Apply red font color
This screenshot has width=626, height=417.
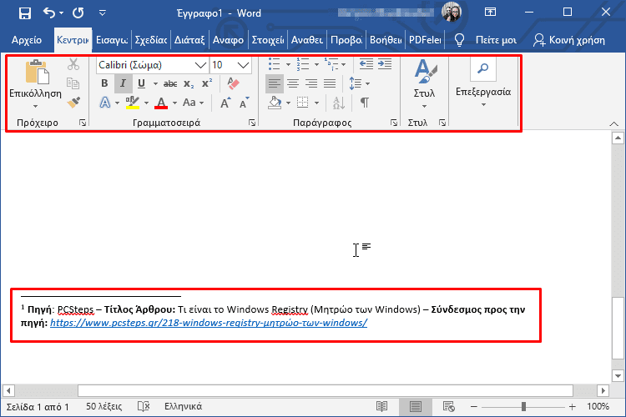coord(161,103)
